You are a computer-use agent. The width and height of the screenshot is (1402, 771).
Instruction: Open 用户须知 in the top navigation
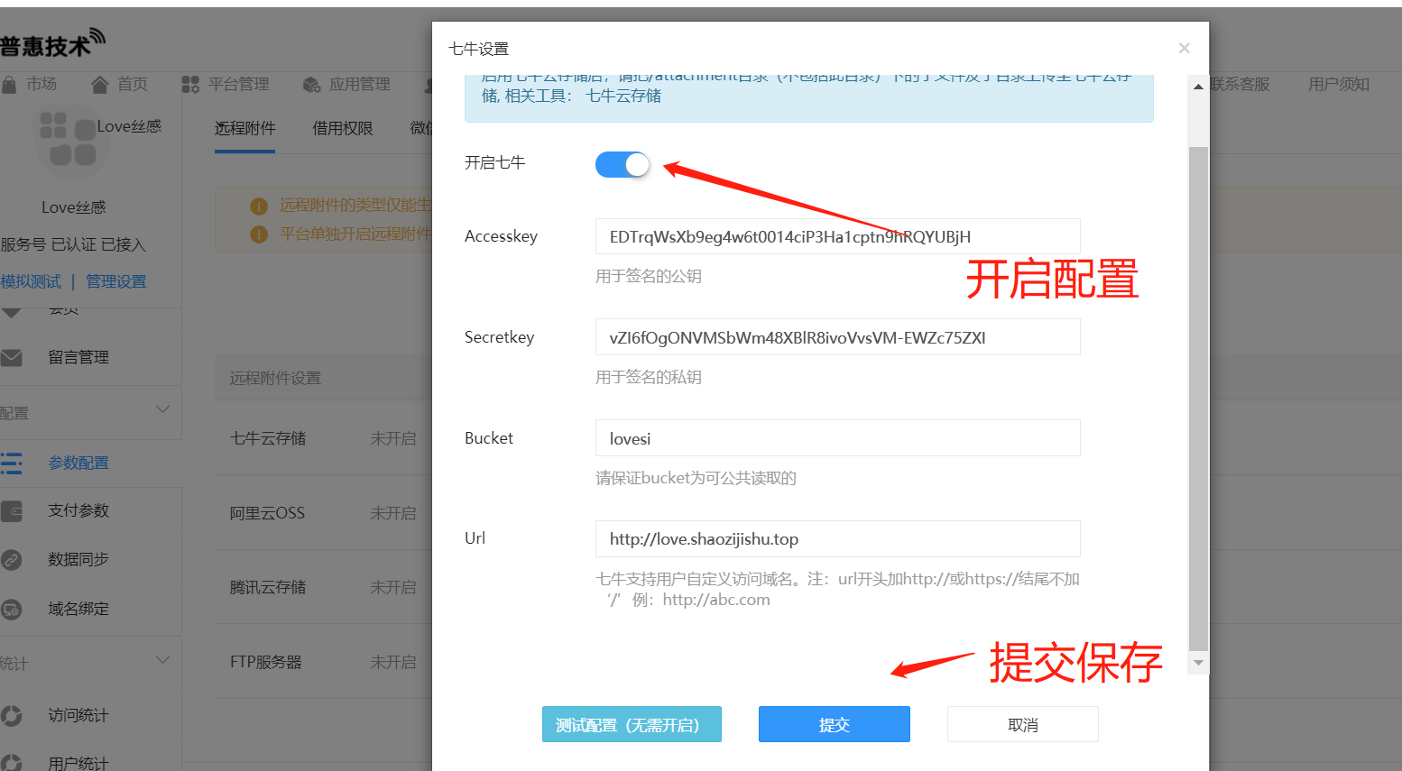(1339, 84)
